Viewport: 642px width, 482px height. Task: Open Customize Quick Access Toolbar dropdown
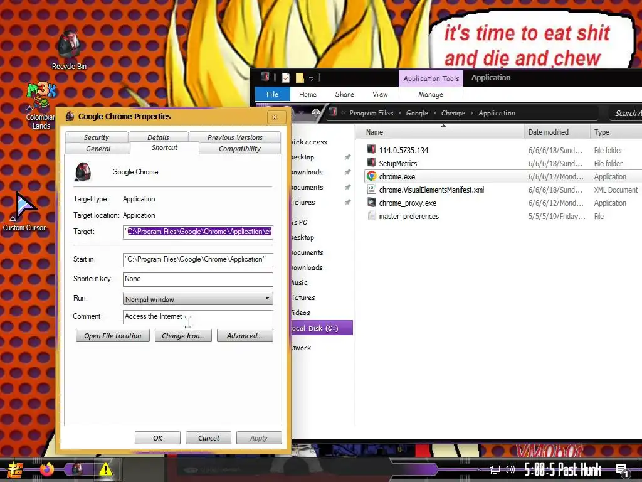point(311,78)
